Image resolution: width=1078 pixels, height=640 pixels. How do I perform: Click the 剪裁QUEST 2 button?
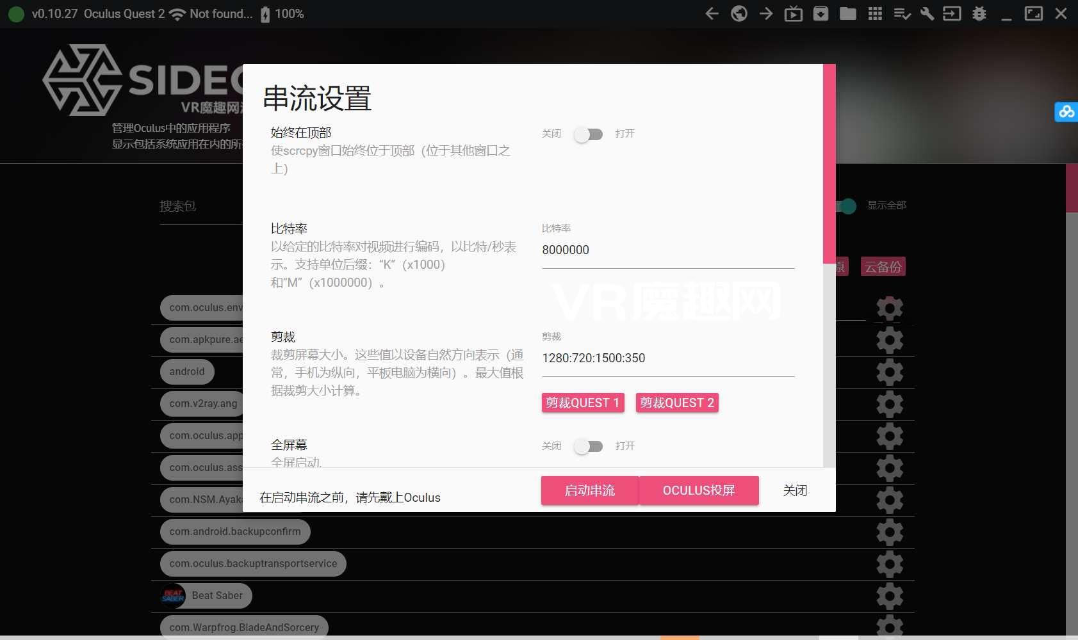[676, 403]
